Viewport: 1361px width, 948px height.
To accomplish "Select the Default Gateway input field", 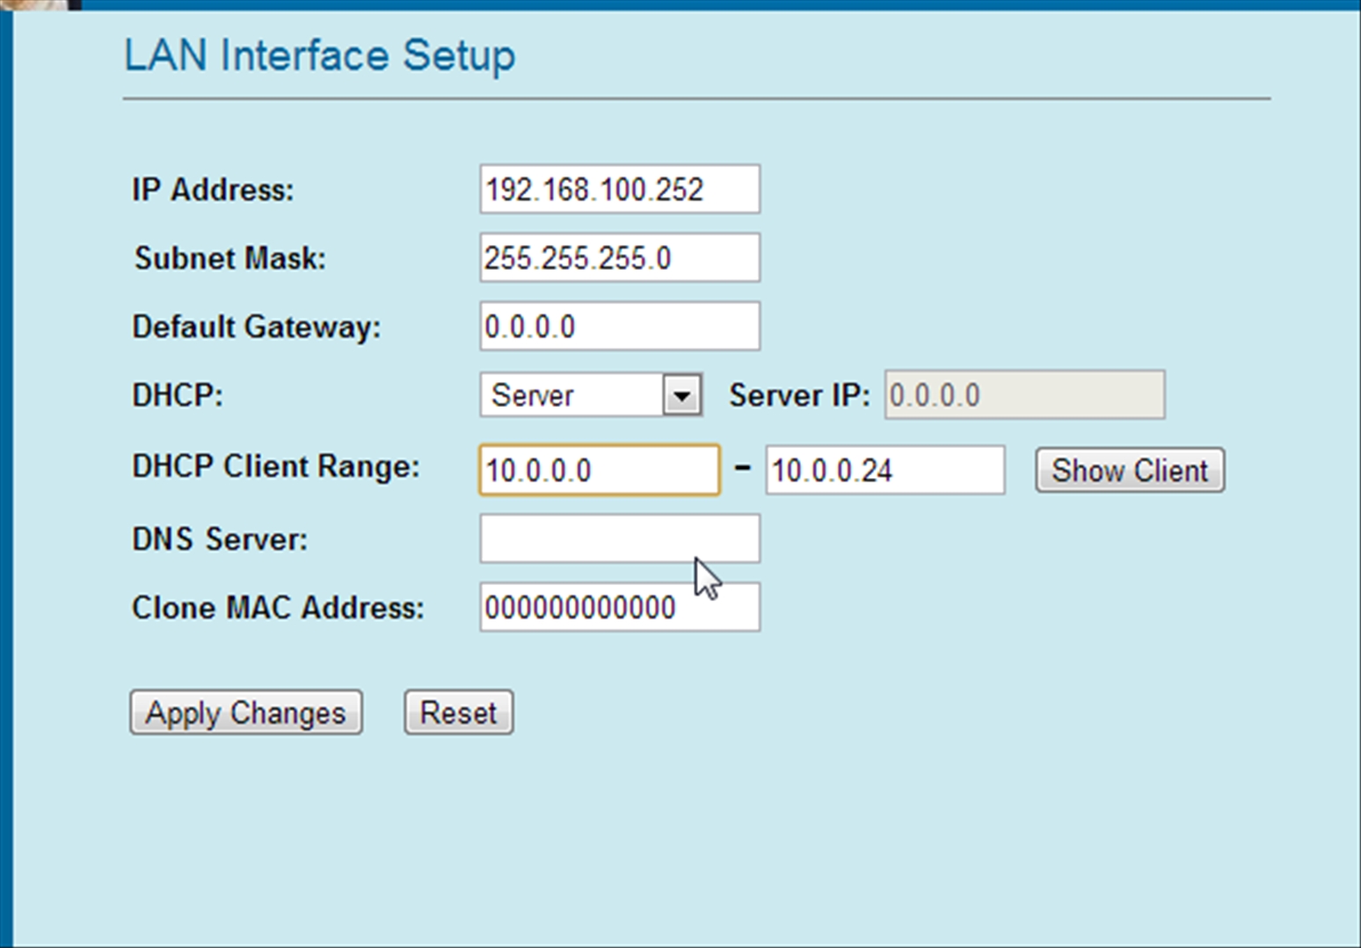I will [619, 327].
